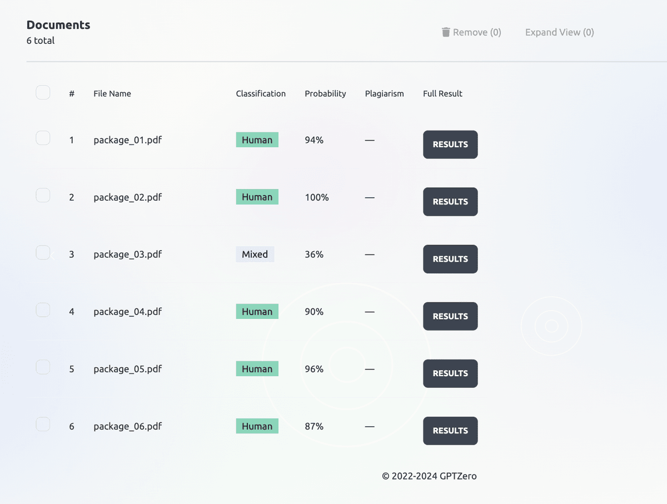Screen dimensions: 667x504
Task: Click the trash icon next to Remove
Action: click(445, 32)
